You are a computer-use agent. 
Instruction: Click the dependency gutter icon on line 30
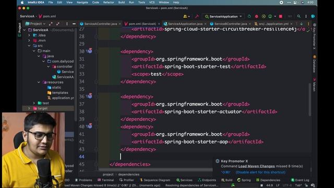(x=90, y=51)
